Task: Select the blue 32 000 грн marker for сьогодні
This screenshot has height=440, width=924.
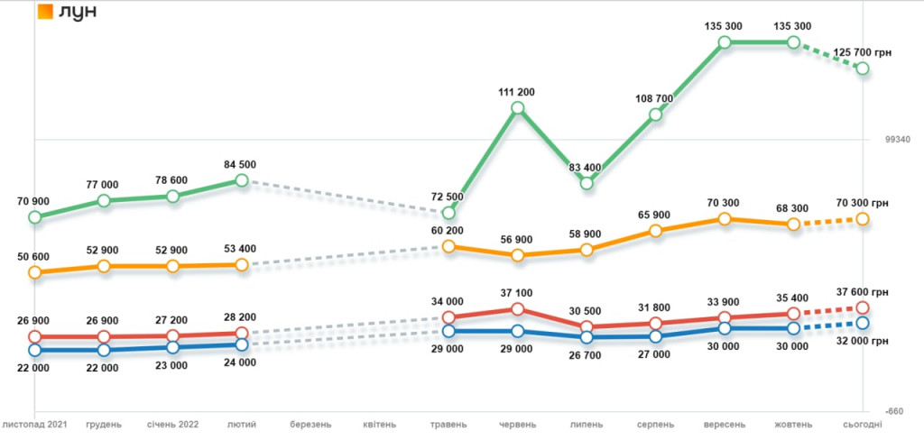Action: pyautogui.click(x=863, y=323)
